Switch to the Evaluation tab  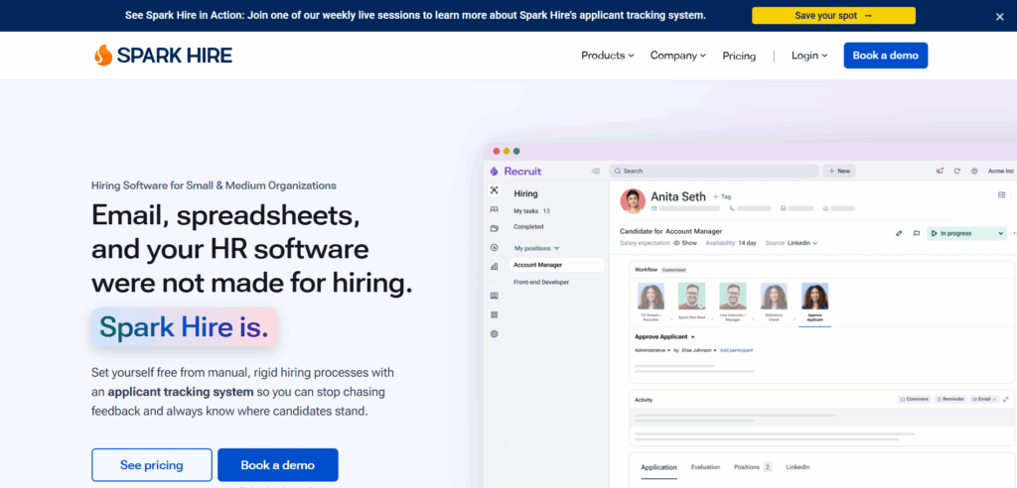tap(706, 467)
